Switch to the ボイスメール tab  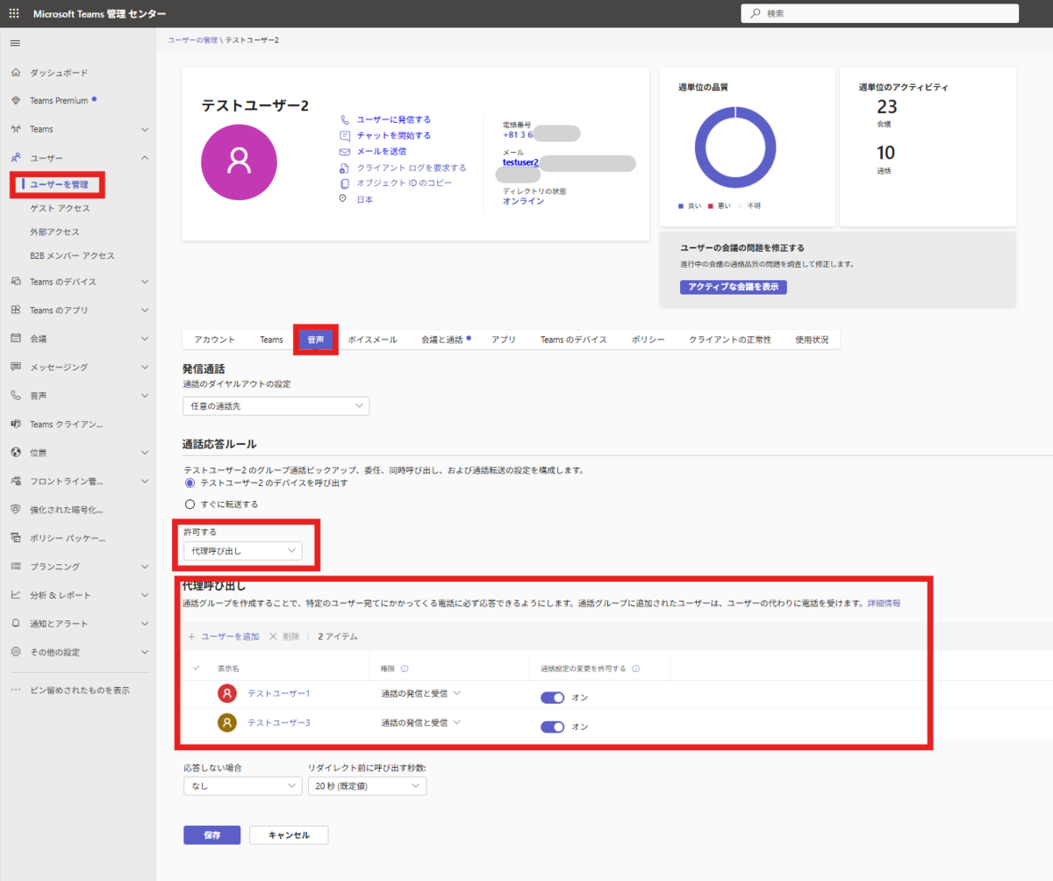(x=372, y=340)
